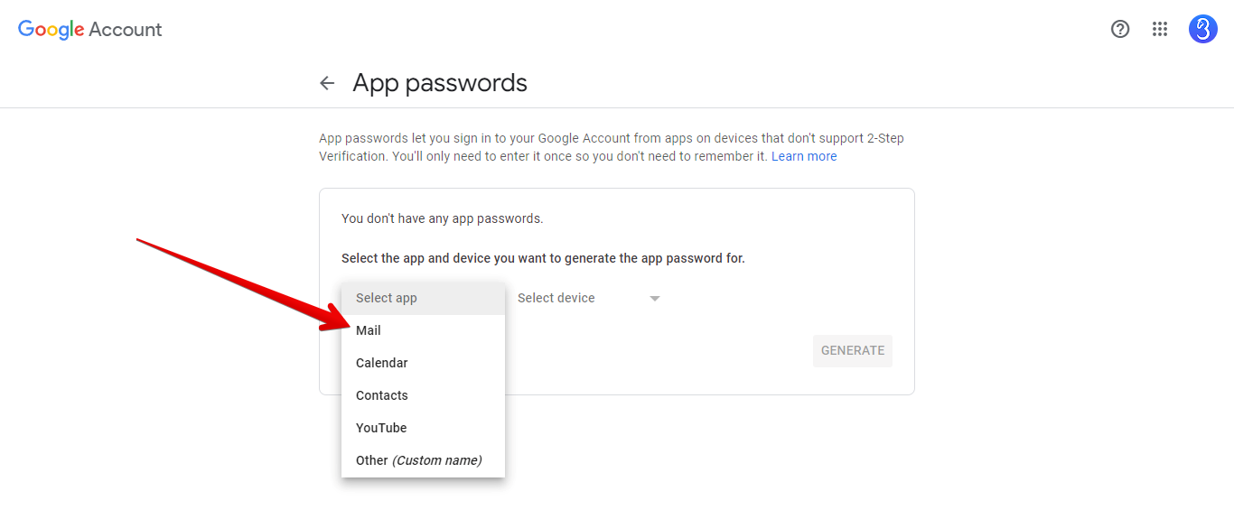Click the App passwords page heading
The image size is (1234, 519).
pos(440,83)
